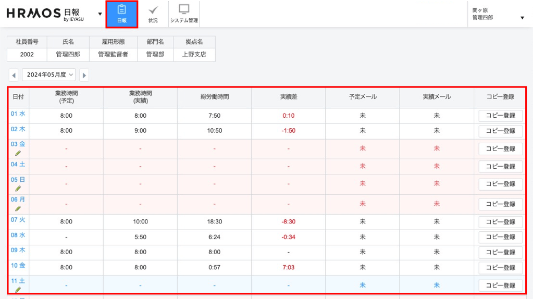Go to previous month with left arrow
The image size is (533, 299).
click(x=14, y=75)
